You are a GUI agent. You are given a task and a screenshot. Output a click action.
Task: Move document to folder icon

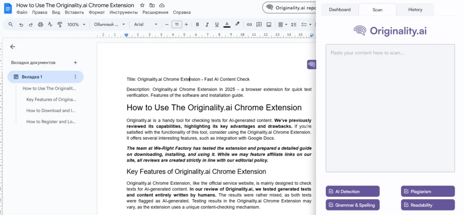pos(152,5)
